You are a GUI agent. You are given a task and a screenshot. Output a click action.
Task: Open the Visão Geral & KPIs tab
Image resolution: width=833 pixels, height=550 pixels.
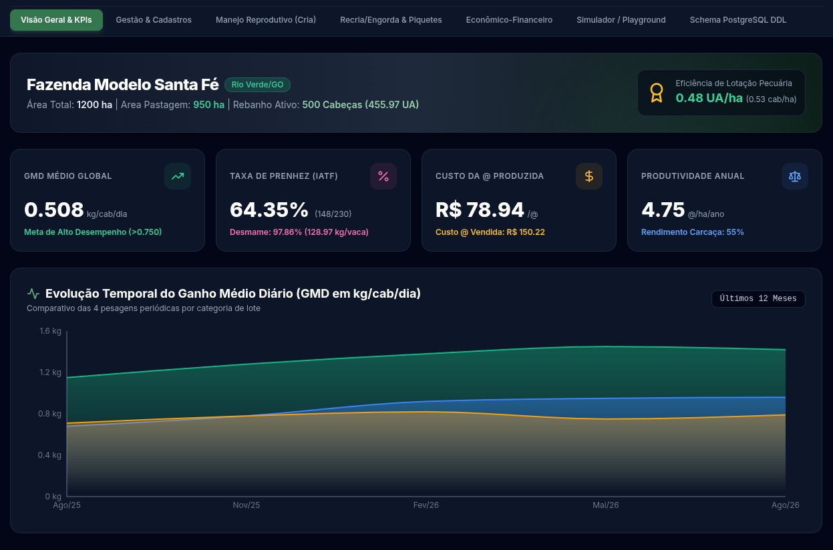(x=56, y=20)
